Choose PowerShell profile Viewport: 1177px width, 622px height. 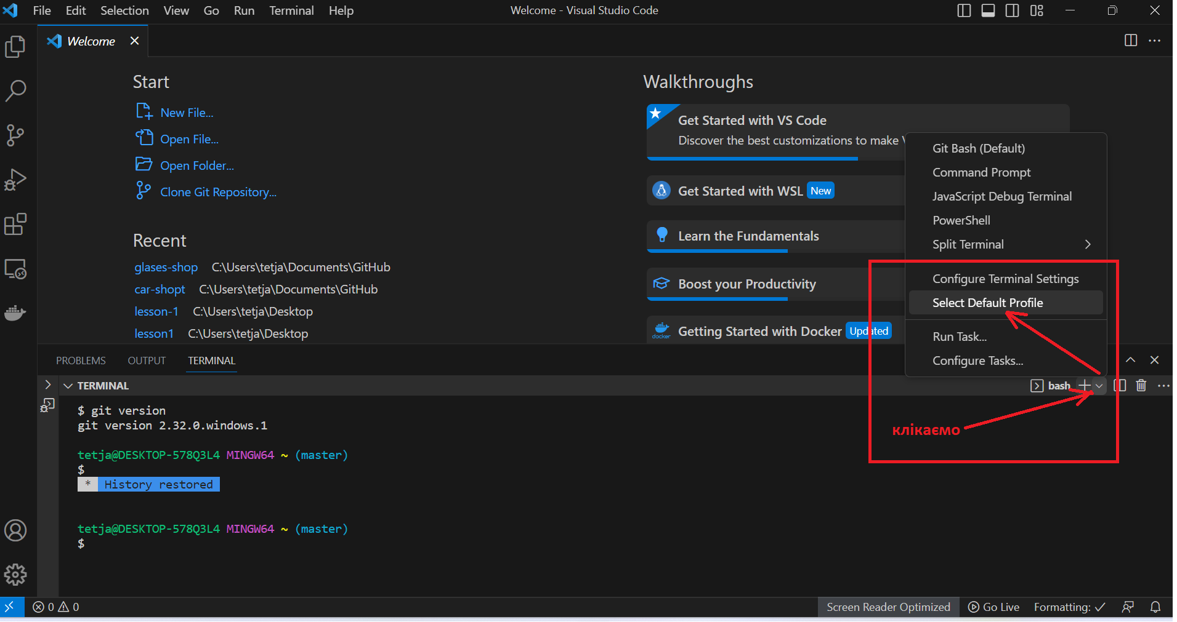[1006, 220]
